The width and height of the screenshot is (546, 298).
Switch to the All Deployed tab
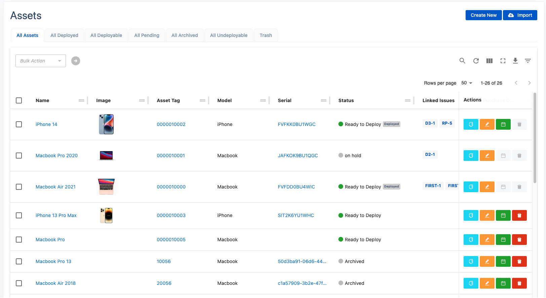(x=64, y=35)
